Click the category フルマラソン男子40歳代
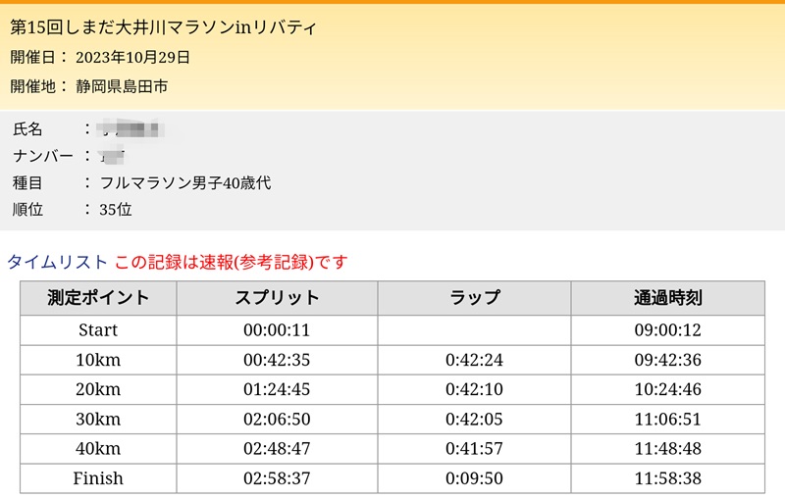Viewport: 785px width, 499px height. click(x=185, y=182)
